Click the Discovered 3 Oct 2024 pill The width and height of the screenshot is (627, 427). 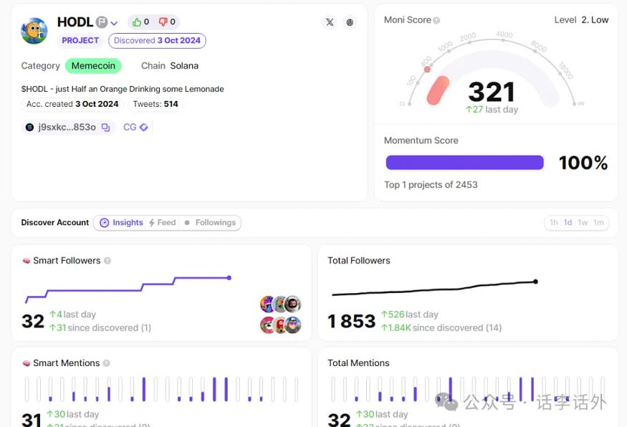(157, 40)
